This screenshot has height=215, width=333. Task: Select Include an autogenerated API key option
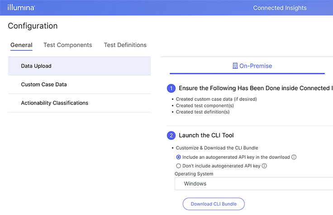pyautogui.click(x=178, y=157)
